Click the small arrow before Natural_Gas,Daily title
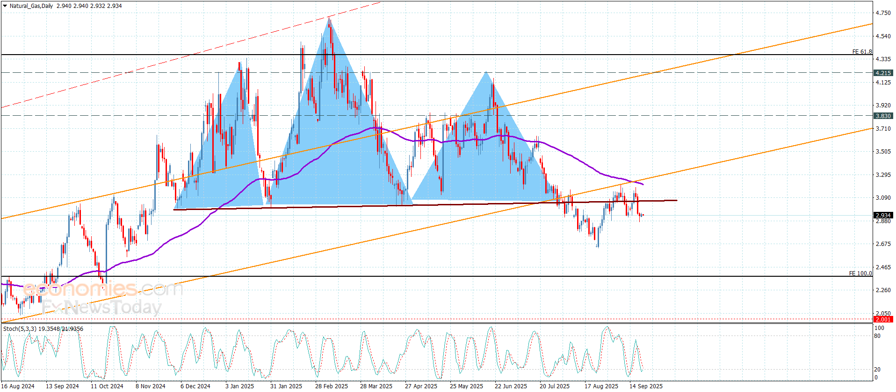 tap(5, 6)
